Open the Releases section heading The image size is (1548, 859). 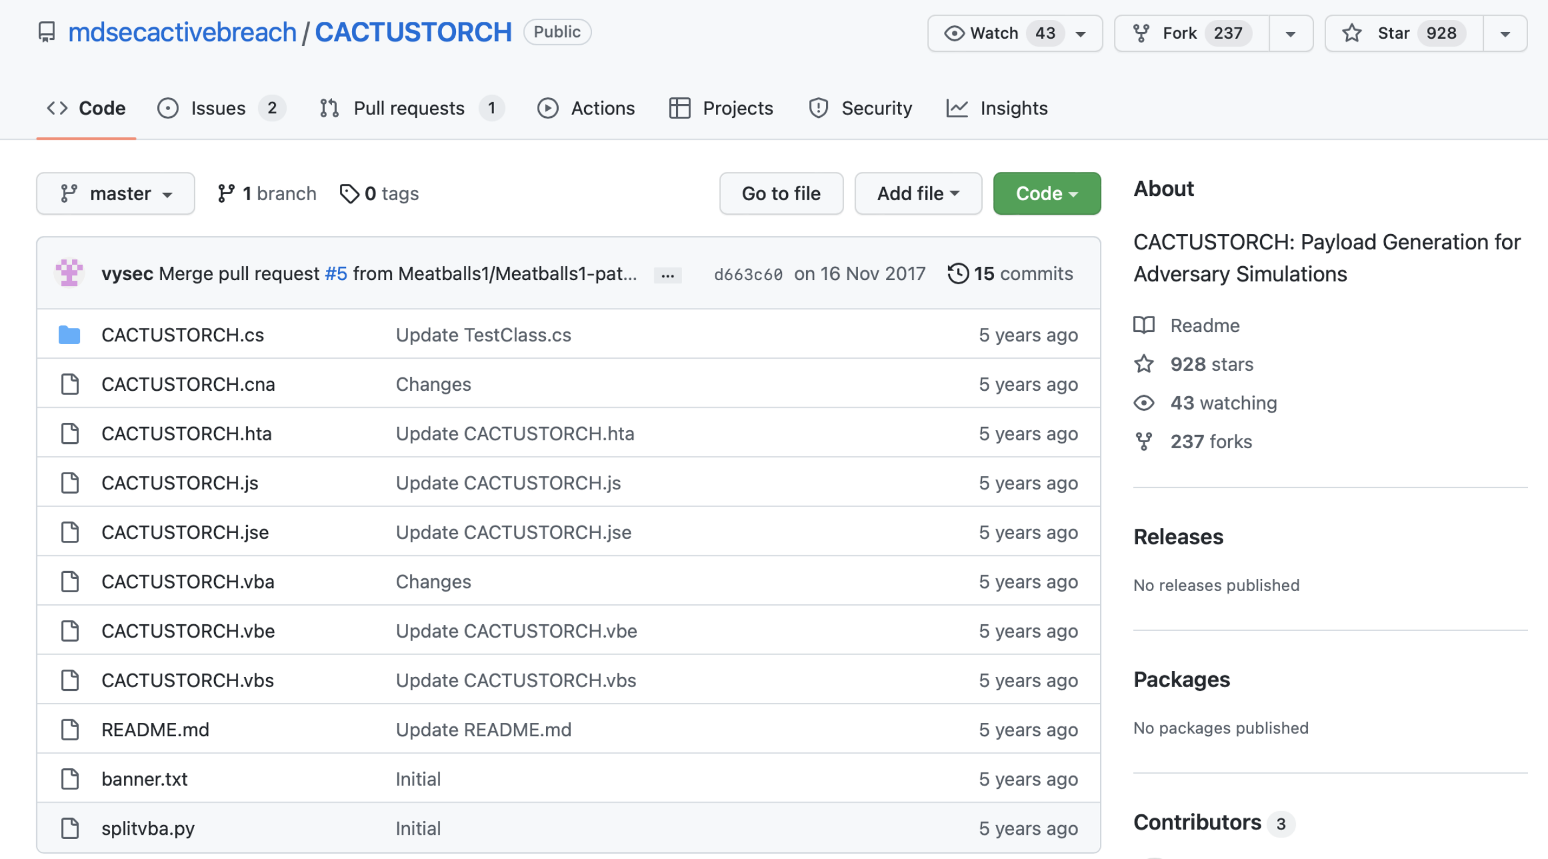[1178, 537]
